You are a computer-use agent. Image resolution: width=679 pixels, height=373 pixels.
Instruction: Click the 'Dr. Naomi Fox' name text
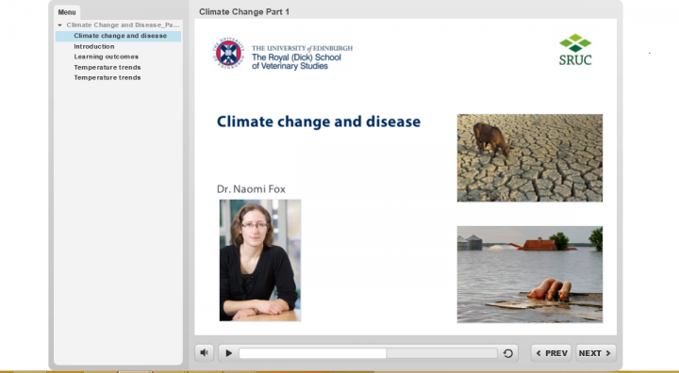pos(251,189)
